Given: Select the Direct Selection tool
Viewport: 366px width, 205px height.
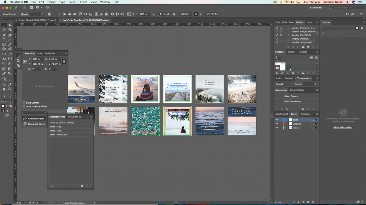Looking at the screenshot, I should (10, 25).
